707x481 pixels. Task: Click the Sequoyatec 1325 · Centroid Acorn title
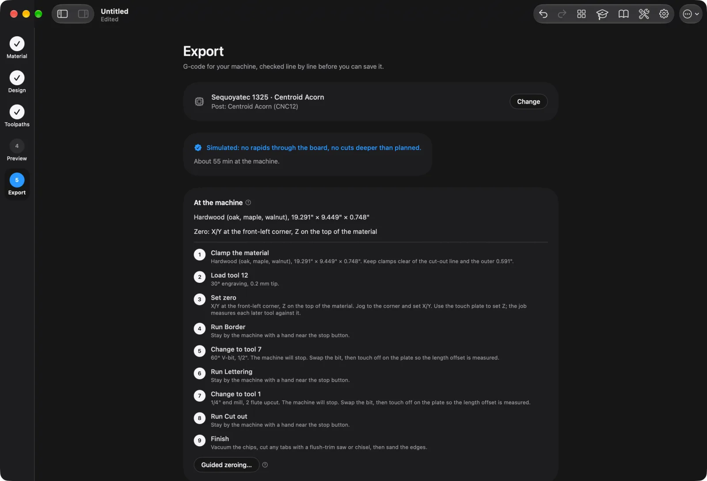[267, 97]
